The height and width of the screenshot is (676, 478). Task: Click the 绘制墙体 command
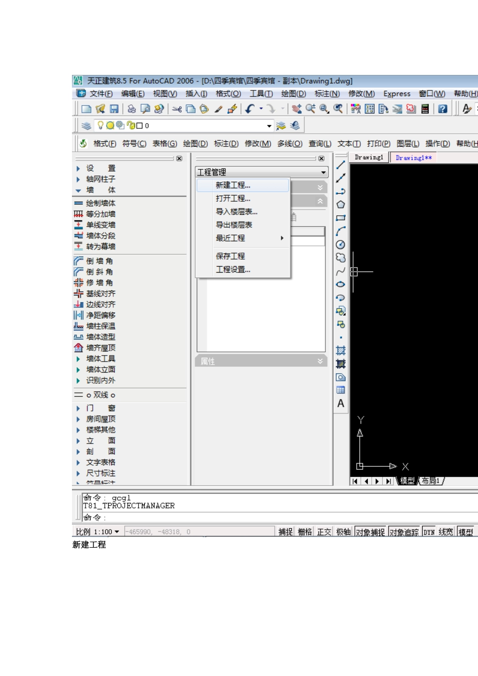[95, 203]
